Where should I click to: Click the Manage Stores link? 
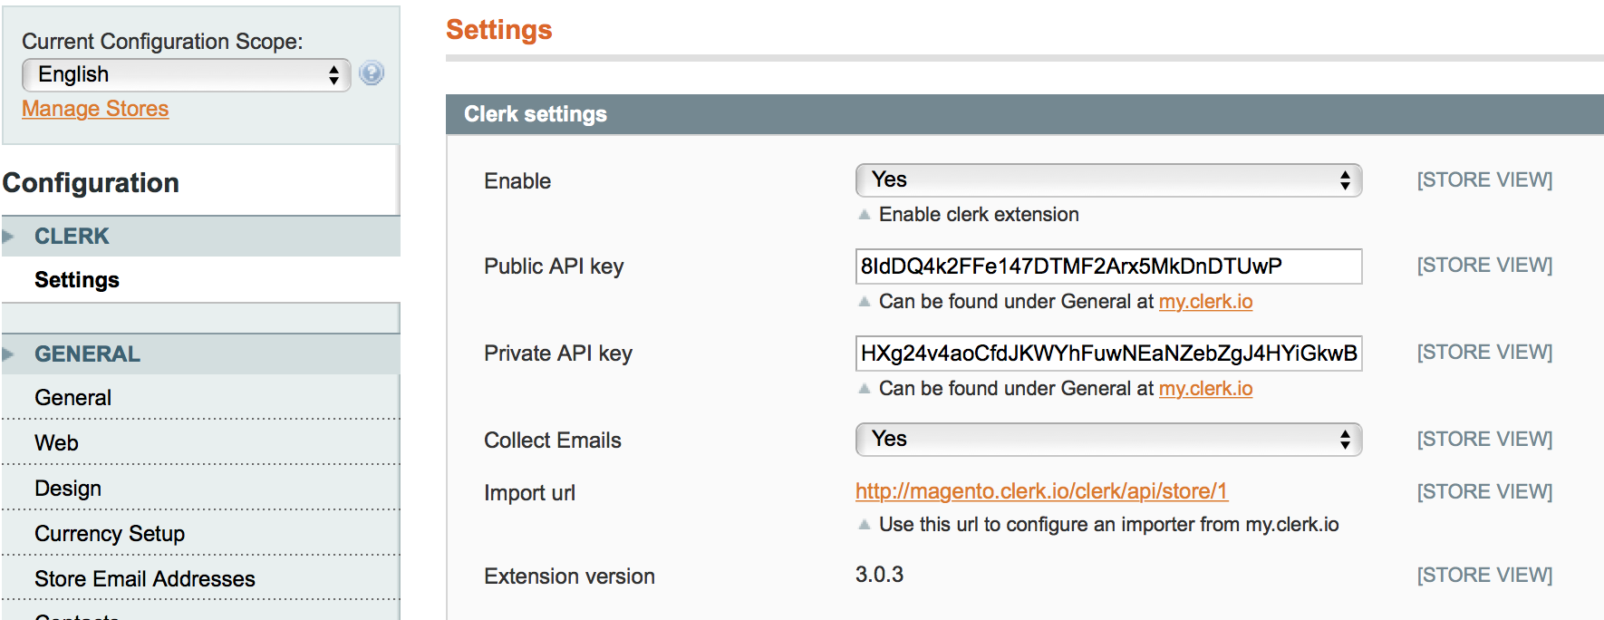click(x=94, y=108)
